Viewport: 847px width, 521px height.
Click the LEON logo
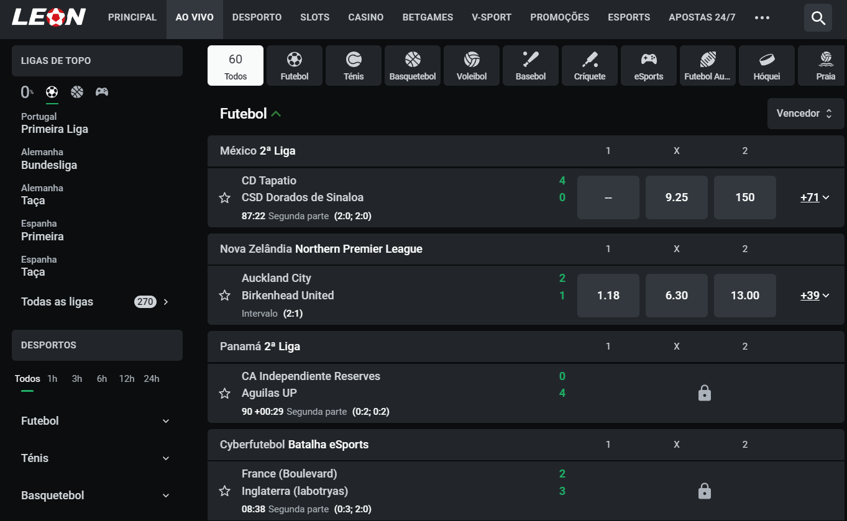48,17
